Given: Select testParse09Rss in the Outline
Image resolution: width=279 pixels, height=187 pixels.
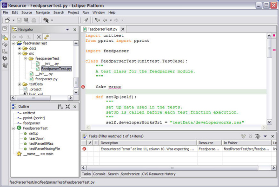Looking at the screenshot, I should [41, 144].
